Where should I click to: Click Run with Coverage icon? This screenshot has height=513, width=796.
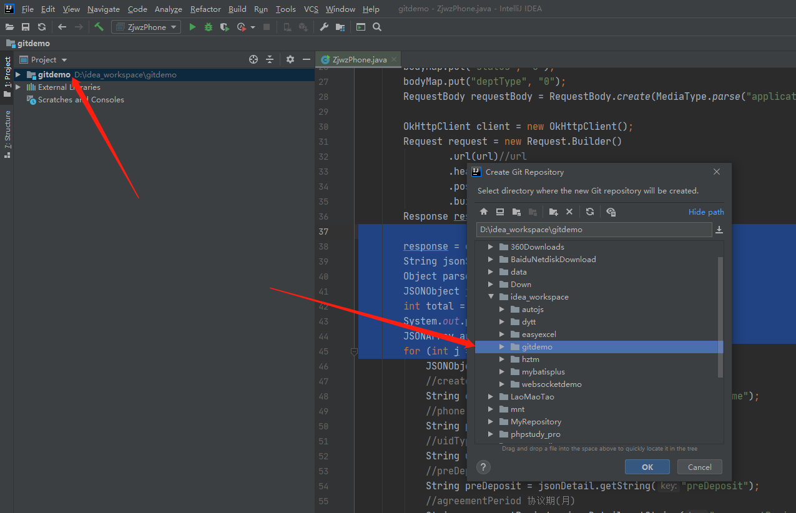(x=225, y=27)
